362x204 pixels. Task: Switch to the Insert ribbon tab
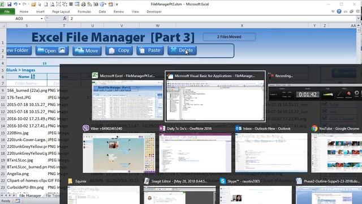(40, 11)
